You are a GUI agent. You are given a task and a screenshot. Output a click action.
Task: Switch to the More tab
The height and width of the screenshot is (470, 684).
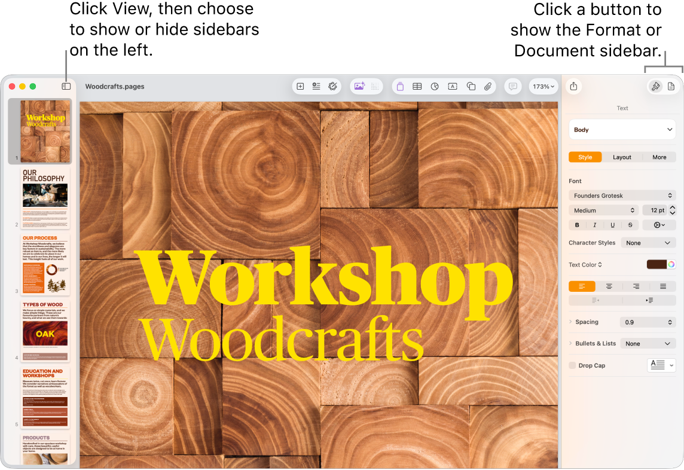(659, 157)
